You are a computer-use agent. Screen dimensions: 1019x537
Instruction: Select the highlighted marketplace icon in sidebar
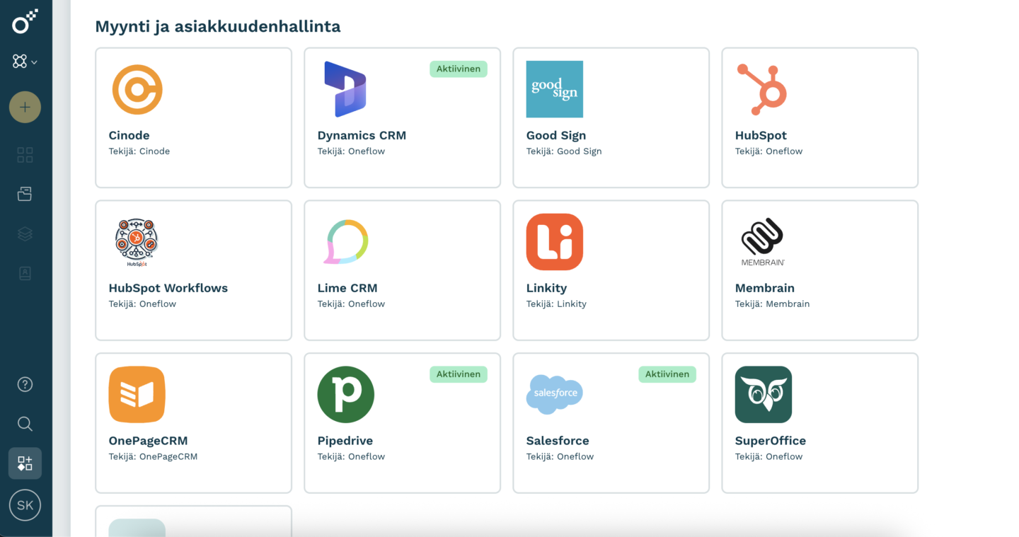[x=25, y=463]
